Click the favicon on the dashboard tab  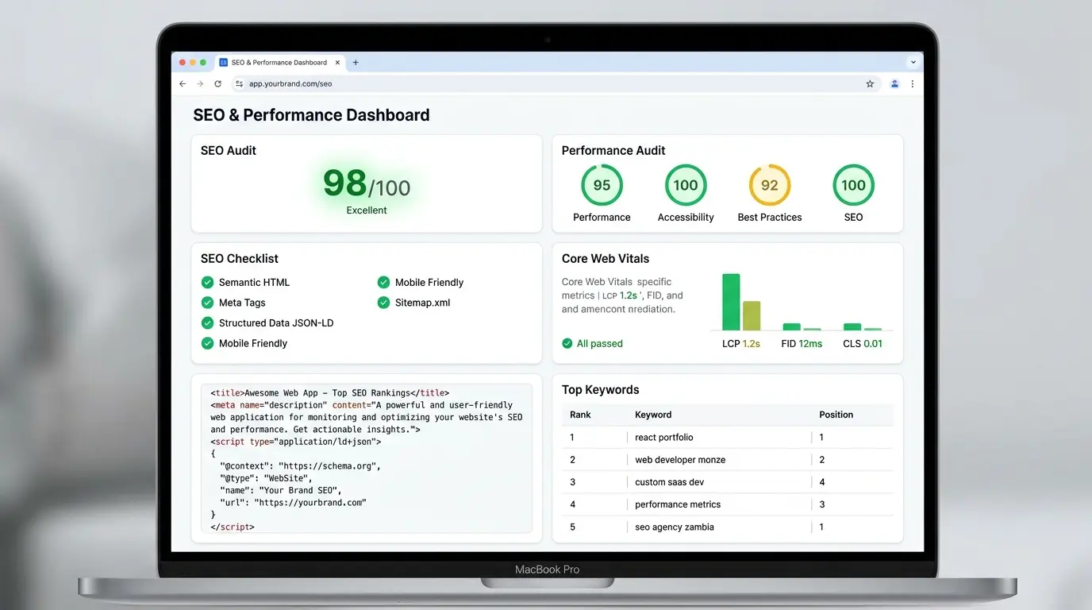click(224, 62)
